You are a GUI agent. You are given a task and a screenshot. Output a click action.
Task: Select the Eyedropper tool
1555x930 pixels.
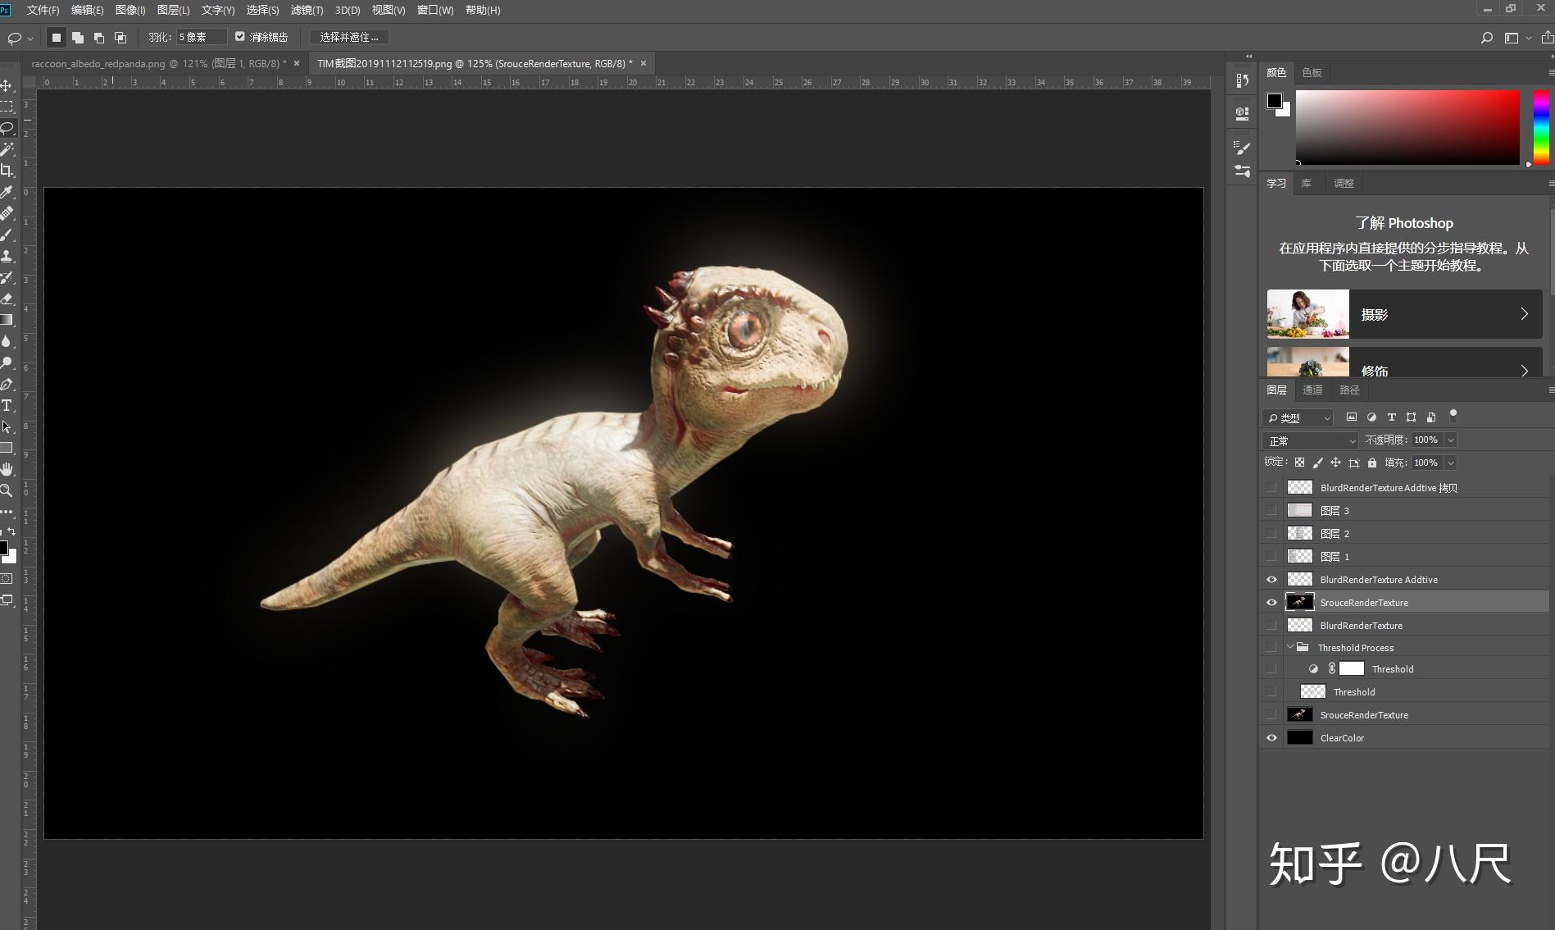[x=7, y=192]
